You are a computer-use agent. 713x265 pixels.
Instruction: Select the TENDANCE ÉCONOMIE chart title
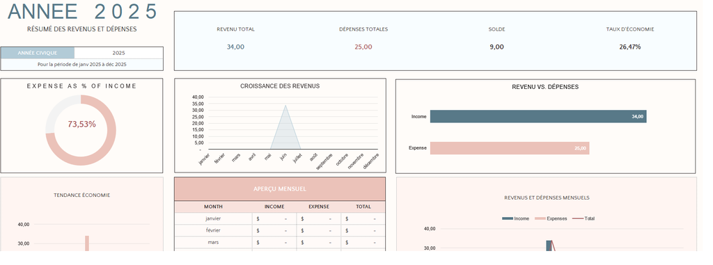[x=82, y=195]
